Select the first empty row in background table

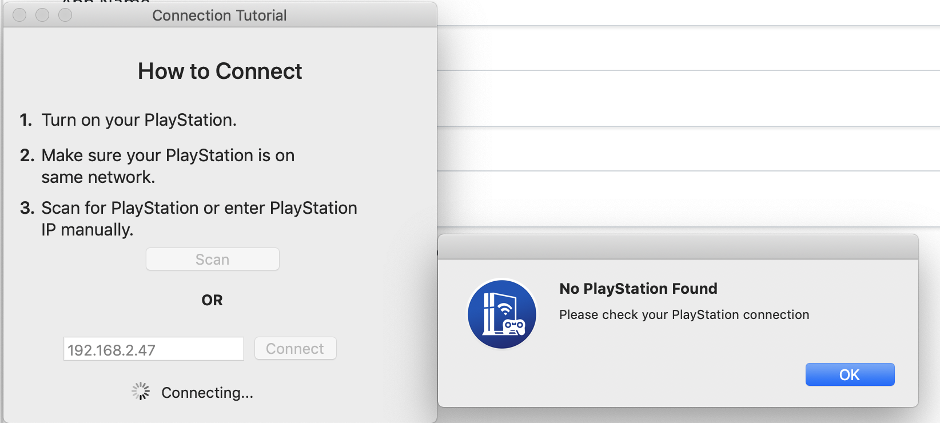[x=688, y=48]
